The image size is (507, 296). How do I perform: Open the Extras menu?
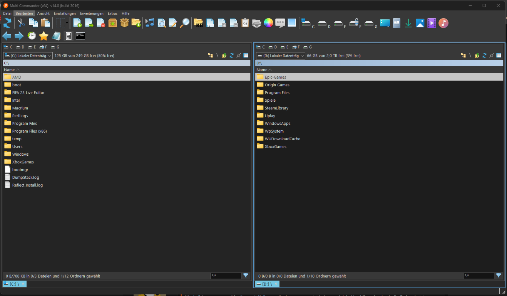(x=112, y=13)
